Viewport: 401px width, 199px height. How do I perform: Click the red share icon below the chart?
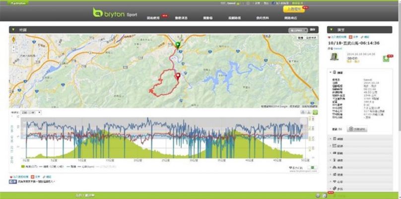(x=32, y=177)
